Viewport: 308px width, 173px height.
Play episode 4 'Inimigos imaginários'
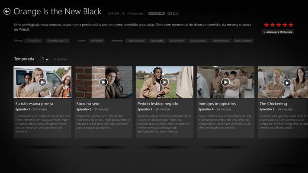tap(225, 82)
